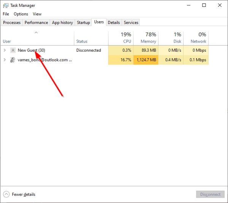Click the 1,124.7 MB memory cell

(x=146, y=60)
